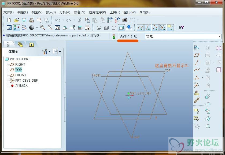Click the Mirror tool icon
Screen dimensions: 225x155
pyautogui.click(x=219, y=48)
